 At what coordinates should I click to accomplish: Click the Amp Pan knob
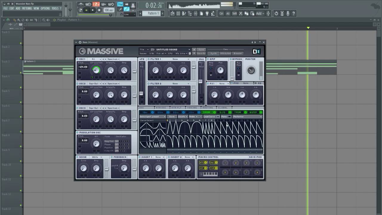tap(221, 70)
